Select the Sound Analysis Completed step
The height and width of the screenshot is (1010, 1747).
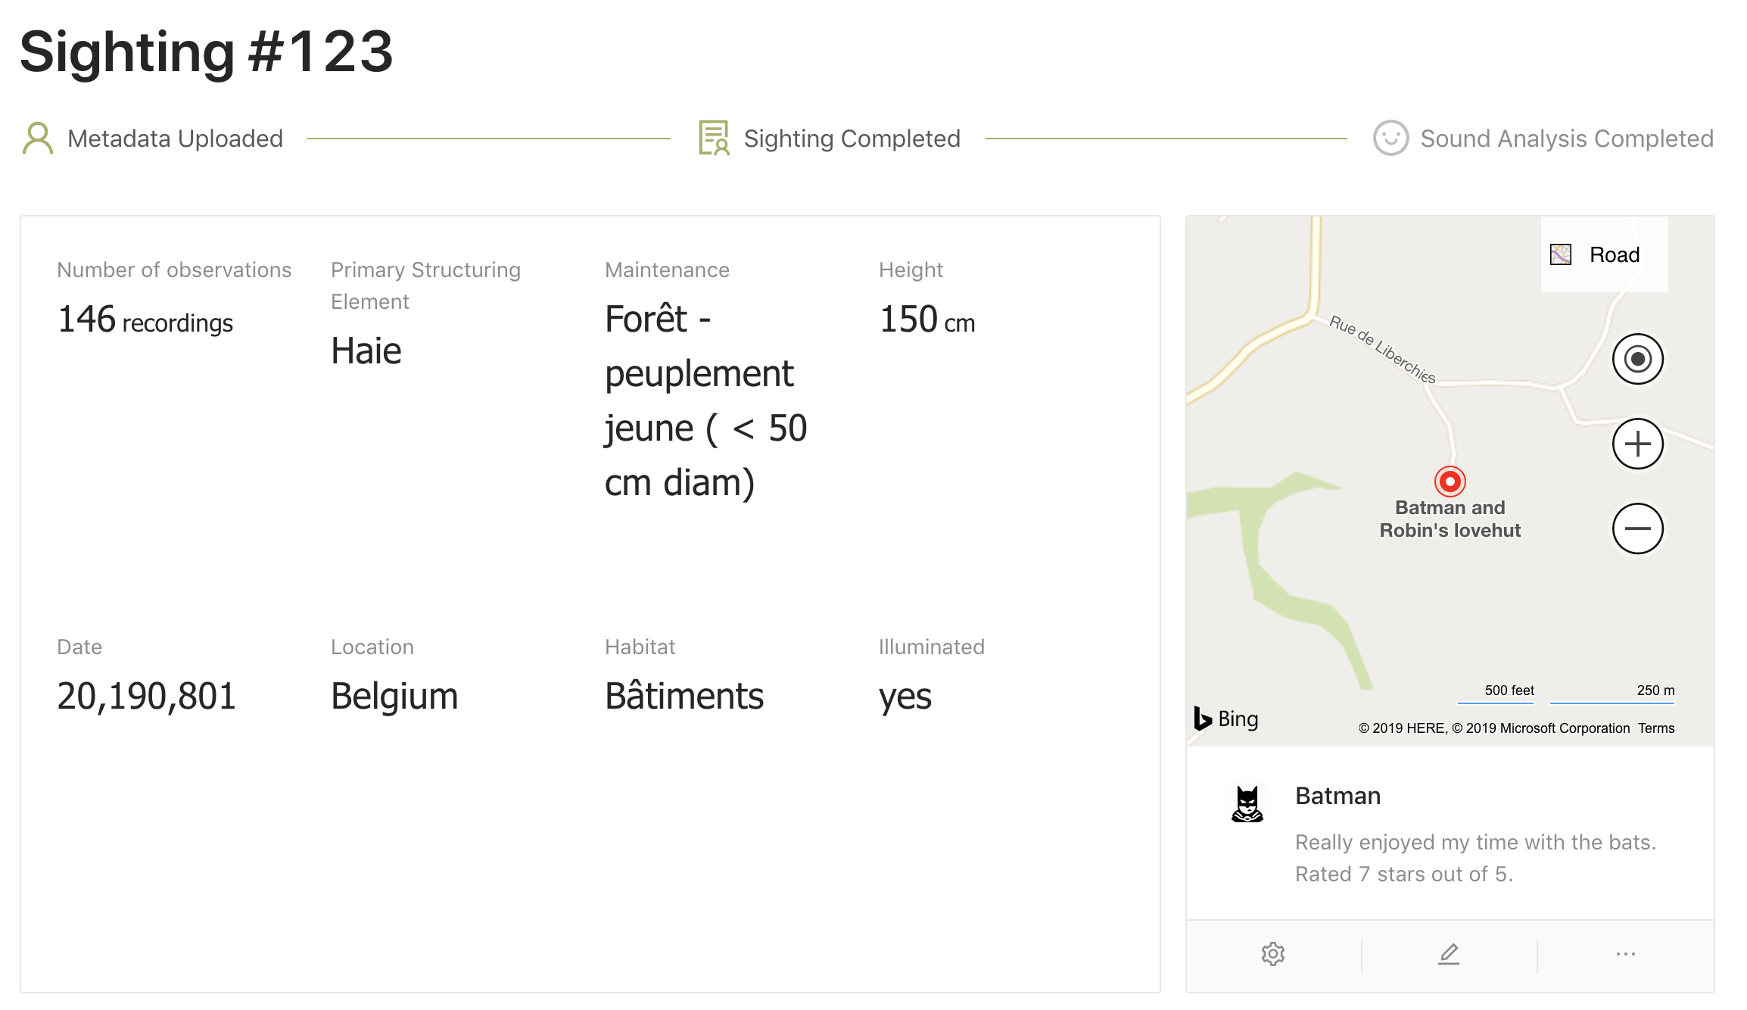[1543, 139]
